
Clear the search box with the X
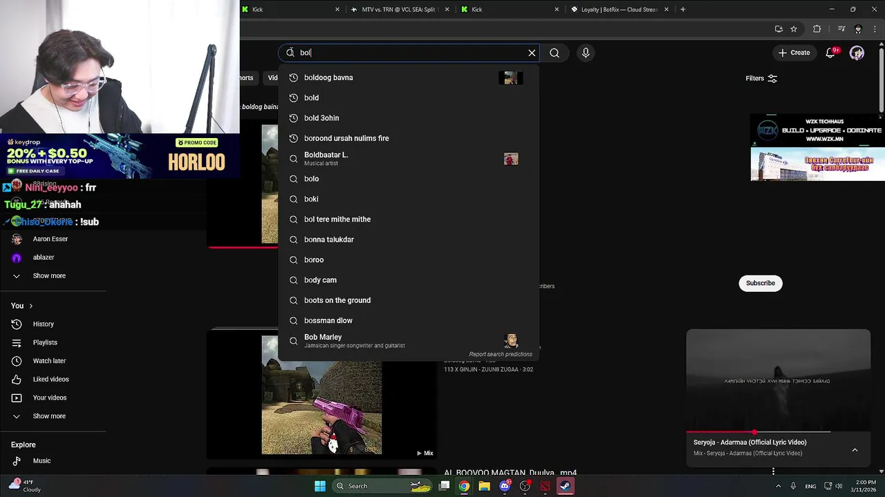point(532,52)
